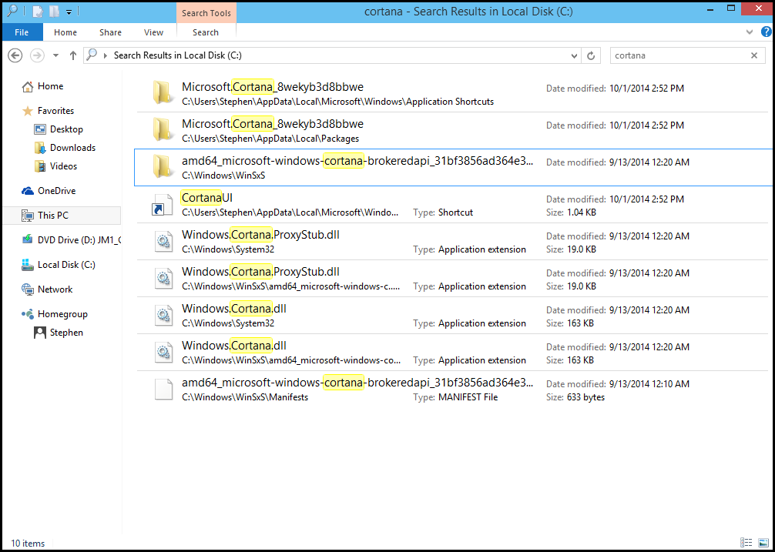
Task: Click the cortana search input box
Action: point(678,55)
